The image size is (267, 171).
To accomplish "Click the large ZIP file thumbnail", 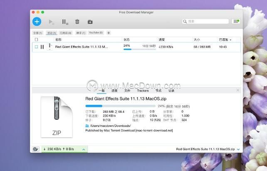I will click(x=57, y=117).
